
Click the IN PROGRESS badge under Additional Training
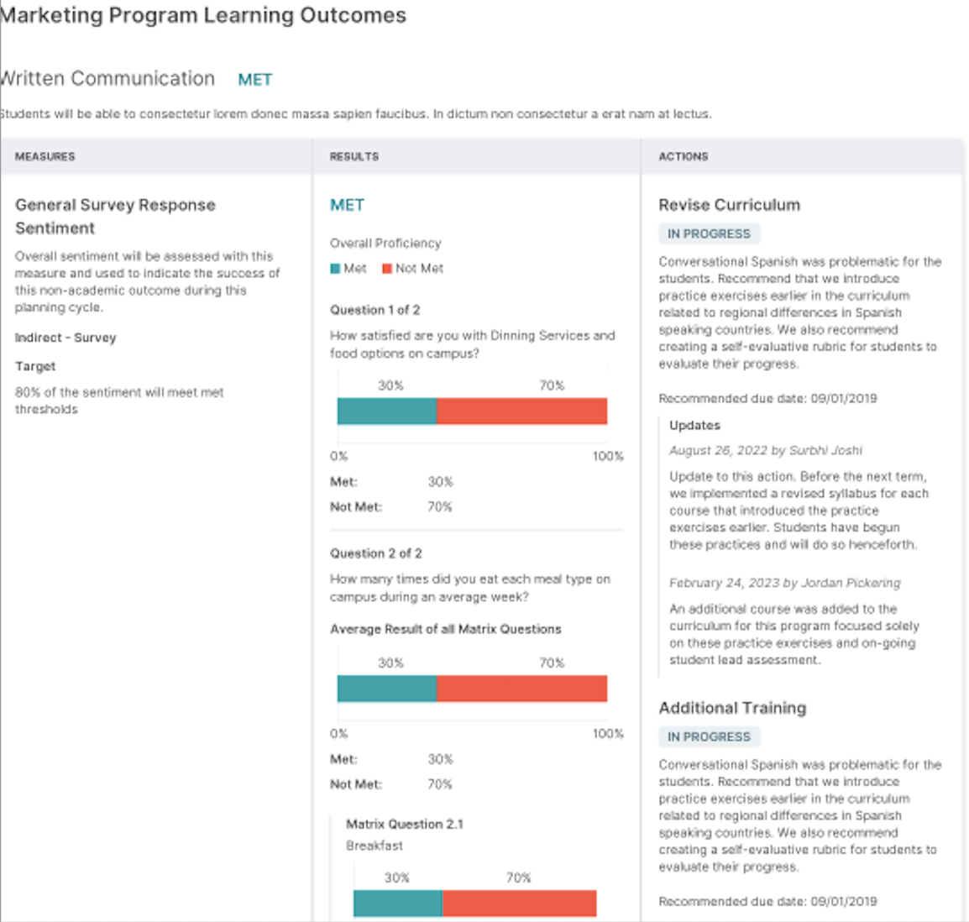click(x=709, y=736)
